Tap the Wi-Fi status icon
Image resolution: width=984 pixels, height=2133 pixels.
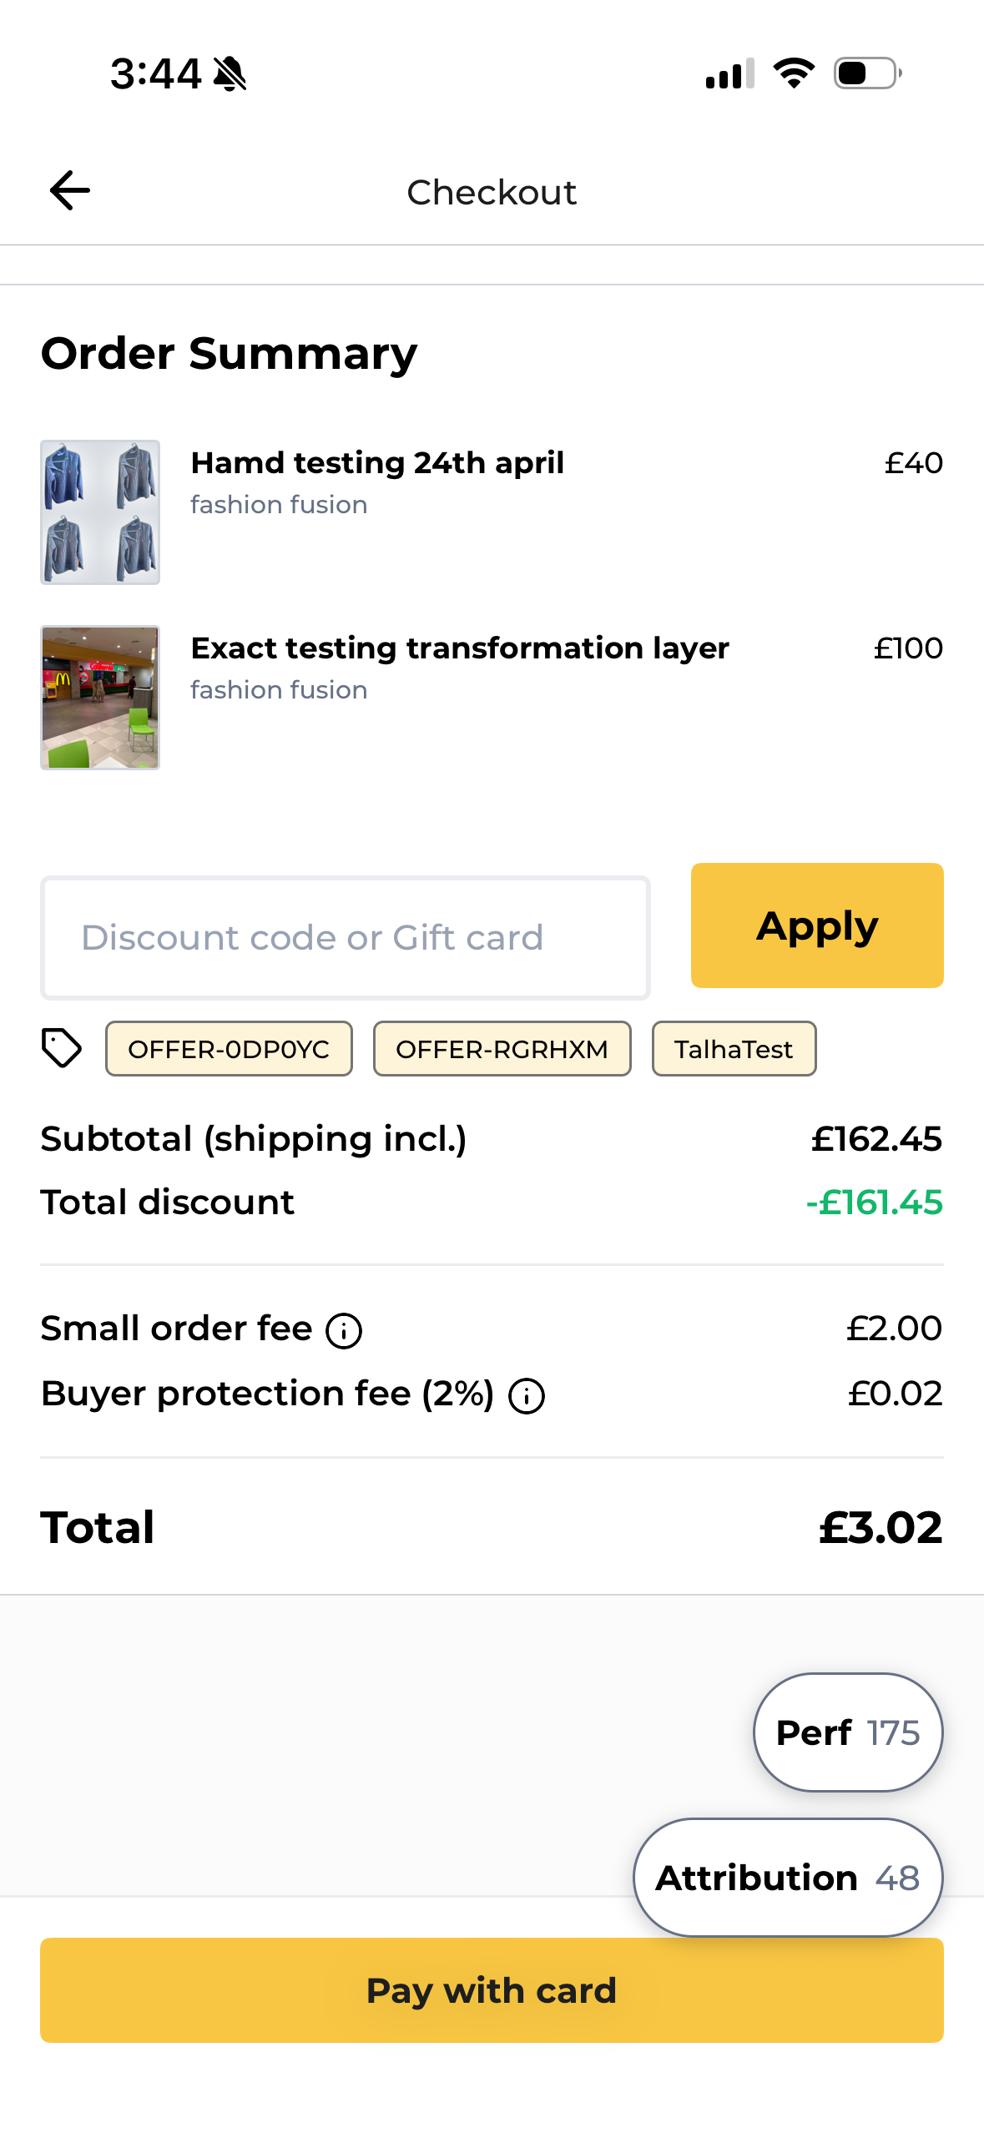[794, 73]
